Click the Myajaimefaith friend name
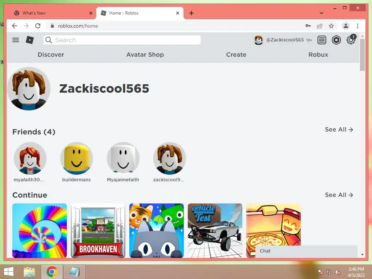This screenshot has height=279, width=372. pyautogui.click(x=123, y=179)
